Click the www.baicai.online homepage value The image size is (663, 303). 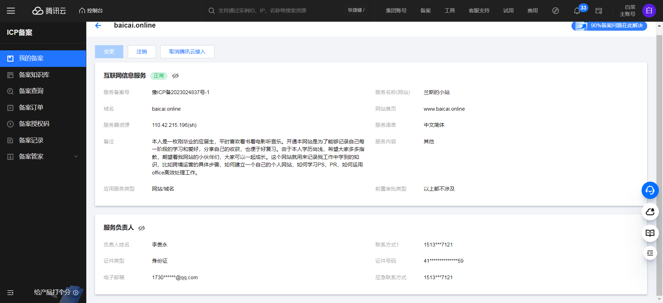pos(444,109)
